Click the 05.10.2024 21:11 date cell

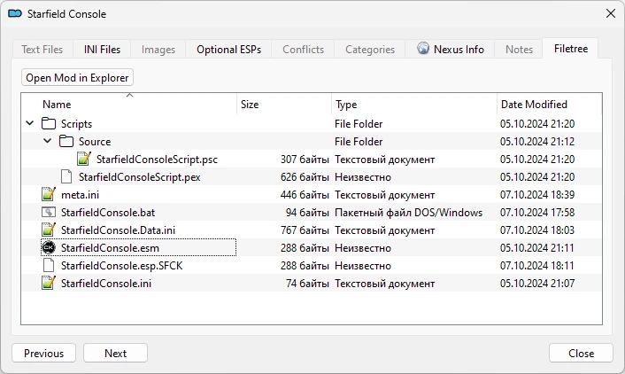[537, 248]
